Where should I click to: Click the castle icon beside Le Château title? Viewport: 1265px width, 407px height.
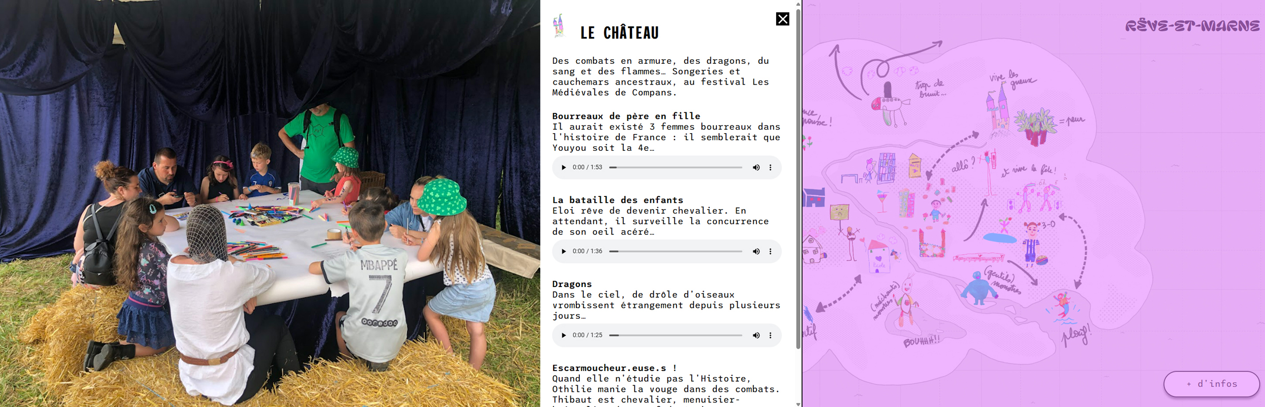point(558,26)
